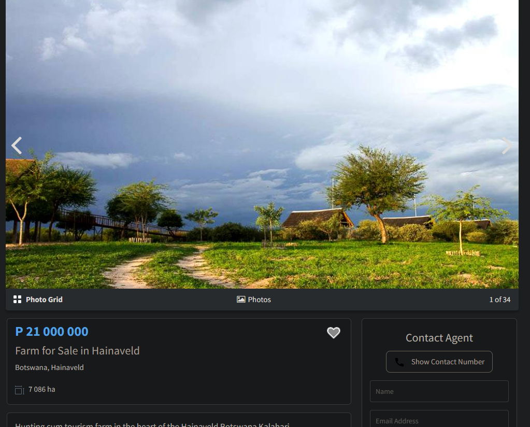Image resolution: width=530 pixels, height=427 pixels.
Task: Click Botswana, Hainaveld location text
Action: pyautogui.click(x=49, y=367)
